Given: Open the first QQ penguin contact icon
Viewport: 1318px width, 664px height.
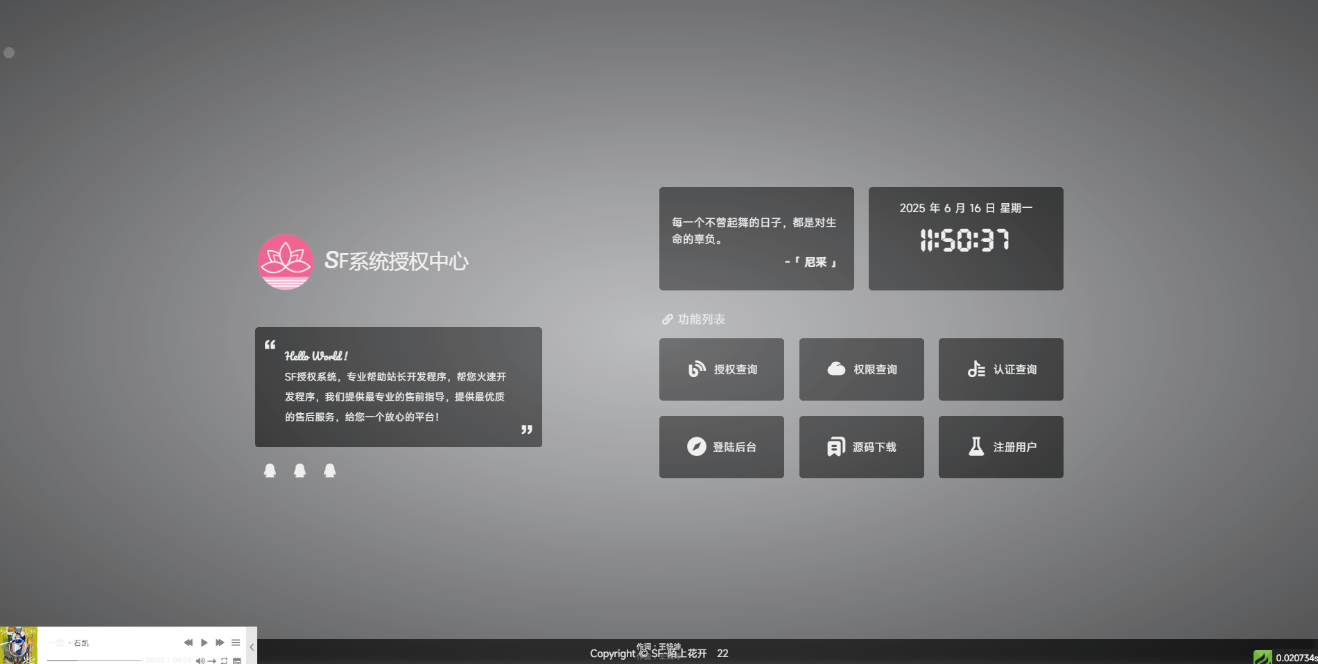Looking at the screenshot, I should pyautogui.click(x=270, y=471).
